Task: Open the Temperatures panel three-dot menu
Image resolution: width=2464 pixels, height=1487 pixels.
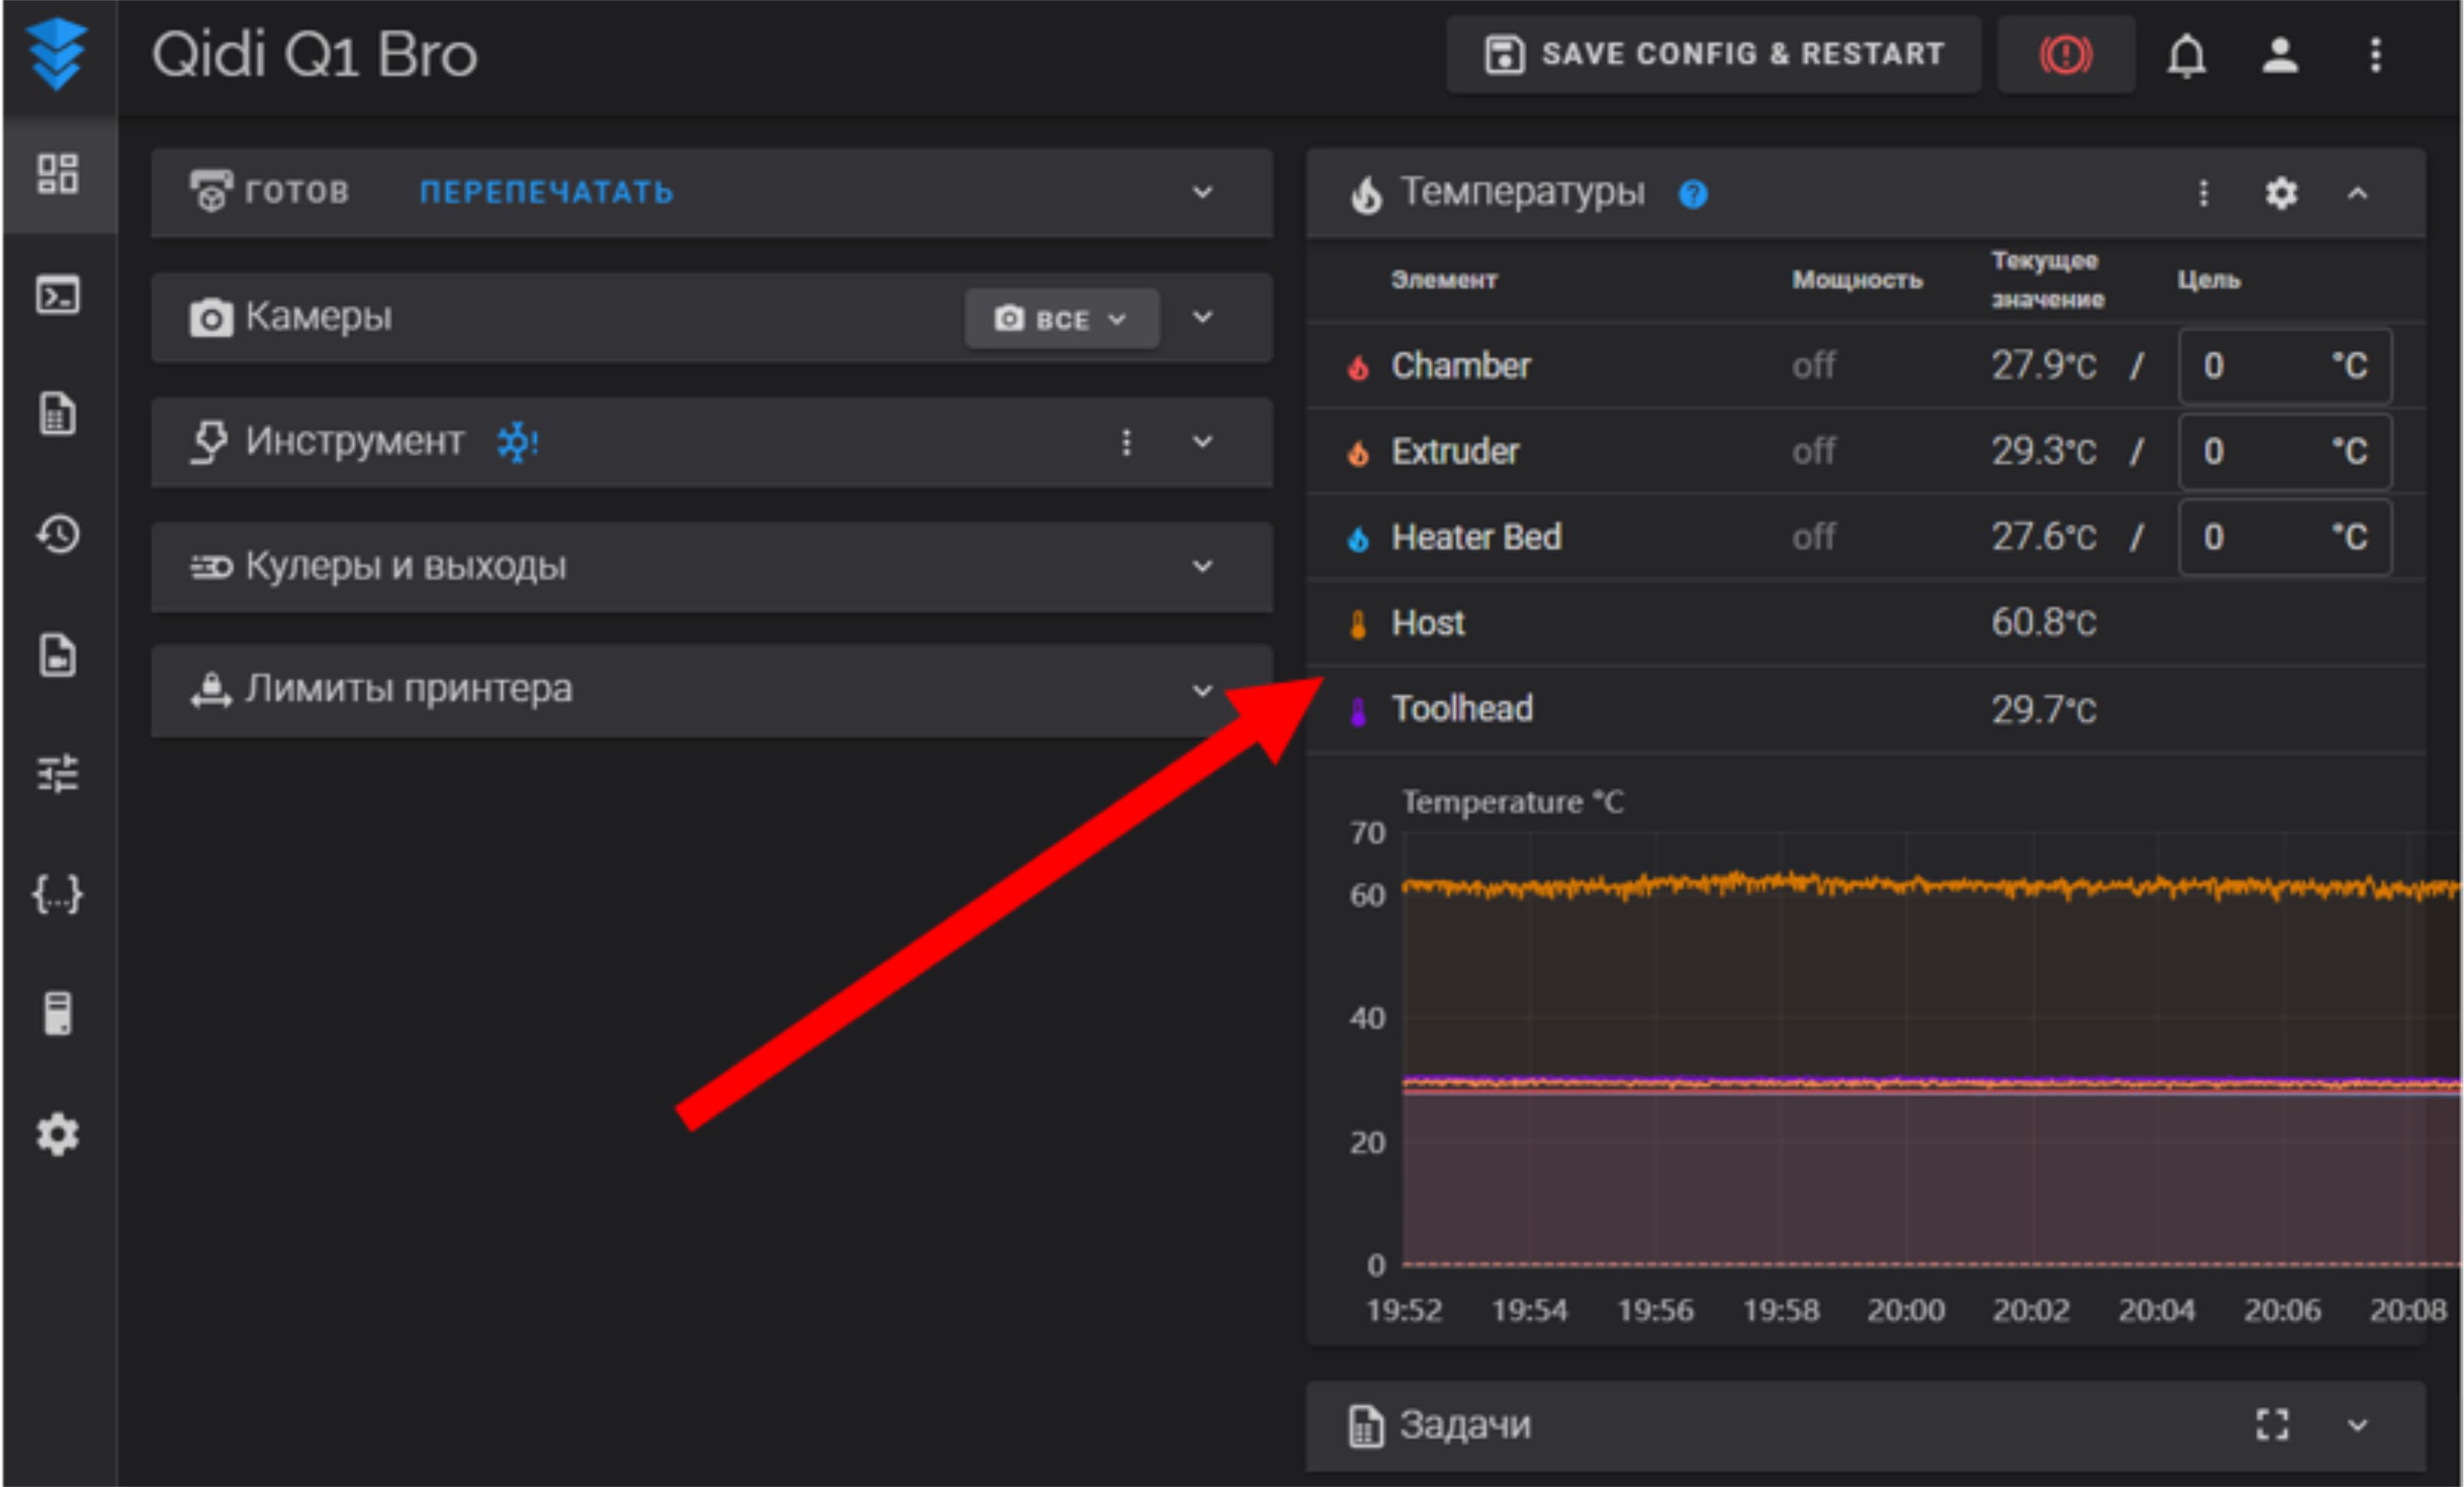Action: point(2203,193)
